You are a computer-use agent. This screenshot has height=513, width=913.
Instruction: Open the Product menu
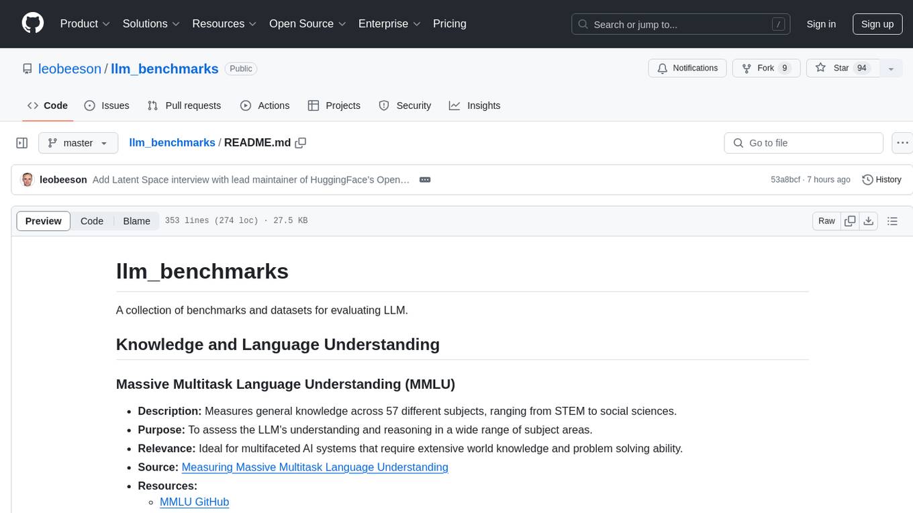pos(85,24)
